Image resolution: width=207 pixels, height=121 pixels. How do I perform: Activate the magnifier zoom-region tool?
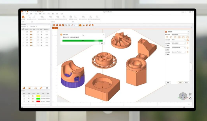click(x=69, y=25)
